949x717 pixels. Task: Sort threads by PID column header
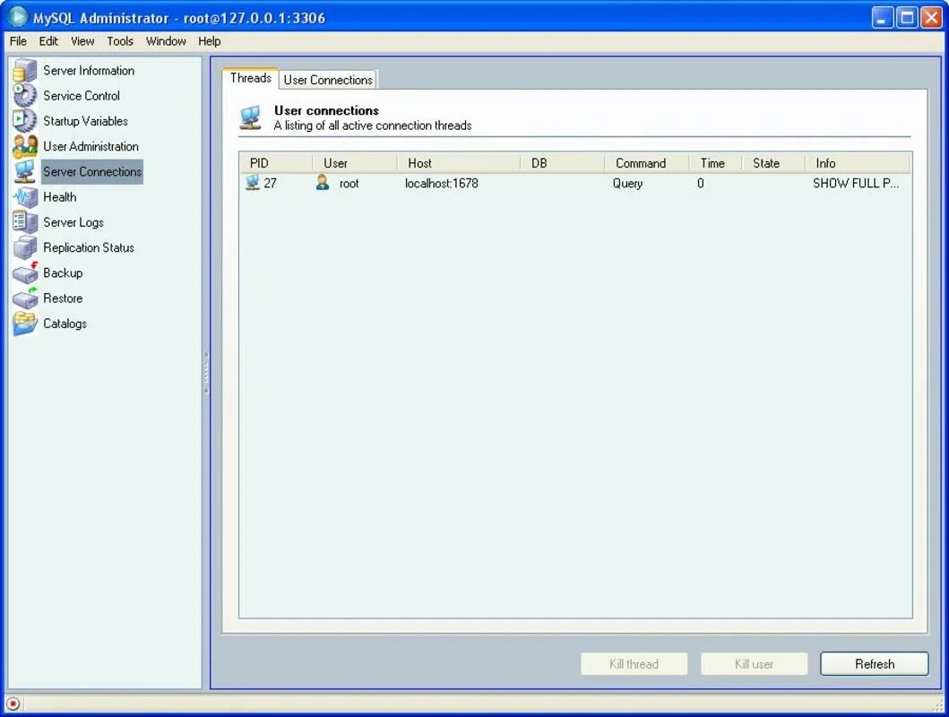277,163
